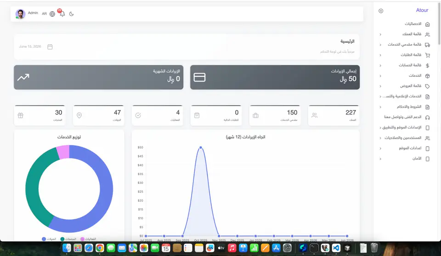Click the calendar icon next to June 15, 2026

[x=50, y=47]
